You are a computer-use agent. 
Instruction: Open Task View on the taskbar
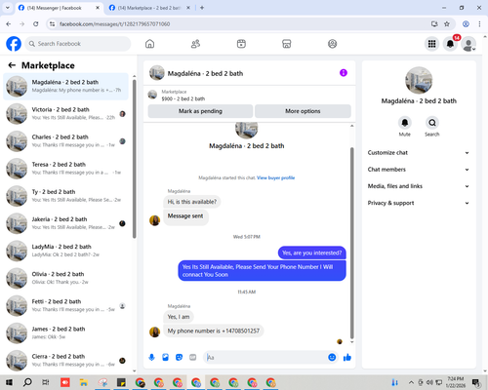46,382
